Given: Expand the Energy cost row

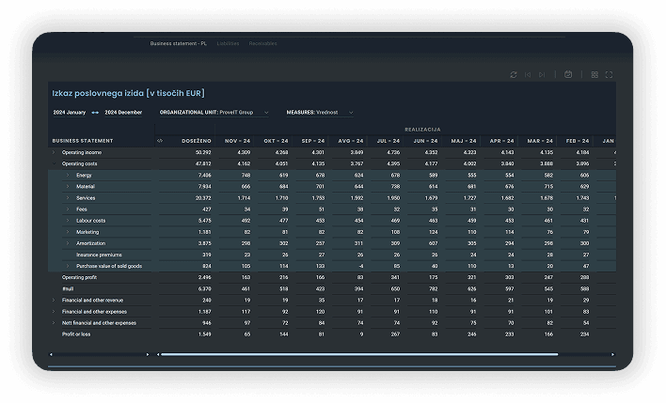Looking at the screenshot, I should pyautogui.click(x=68, y=175).
